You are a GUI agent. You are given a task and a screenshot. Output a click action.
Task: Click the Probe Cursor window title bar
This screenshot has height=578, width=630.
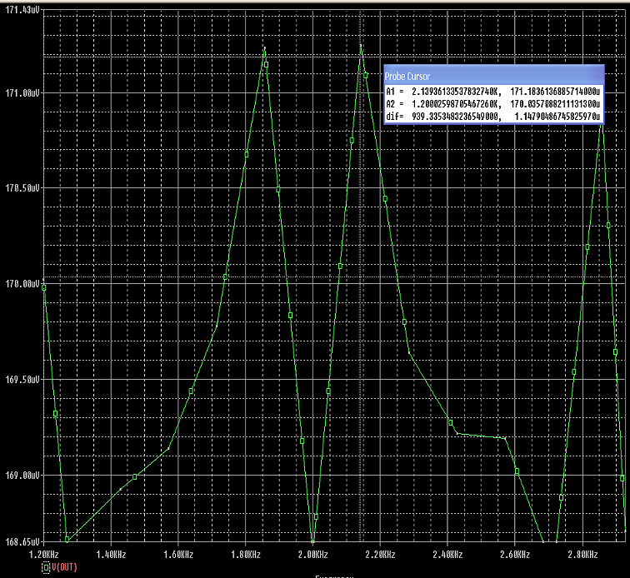(x=494, y=76)
